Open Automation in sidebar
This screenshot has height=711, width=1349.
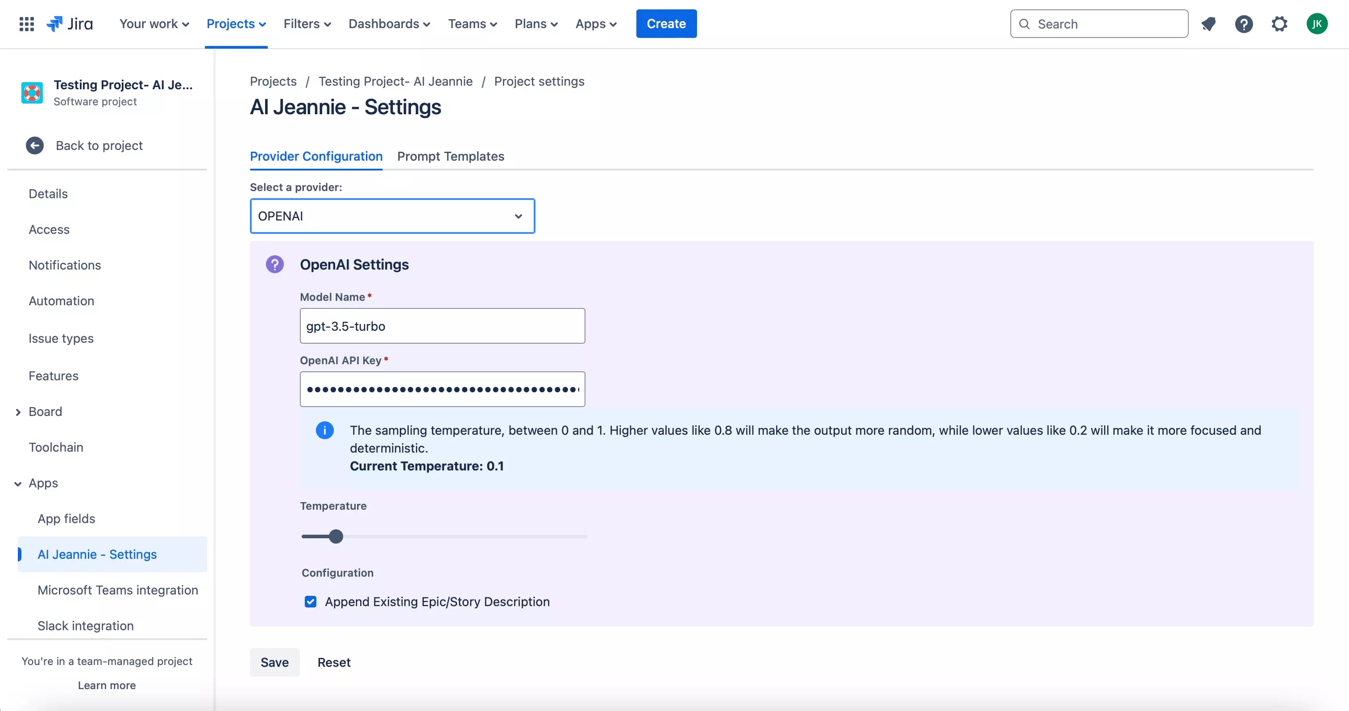(61, 301)
